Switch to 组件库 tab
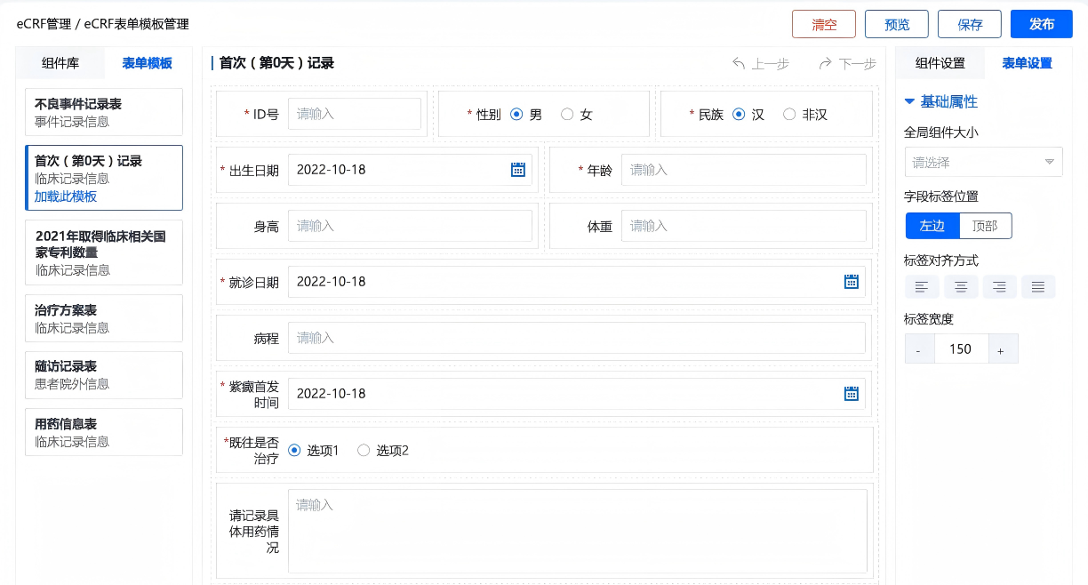Screen dimensions: 1088x585 60,63
